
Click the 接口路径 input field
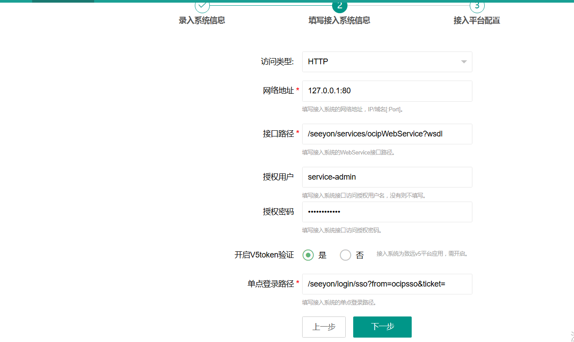387,134
